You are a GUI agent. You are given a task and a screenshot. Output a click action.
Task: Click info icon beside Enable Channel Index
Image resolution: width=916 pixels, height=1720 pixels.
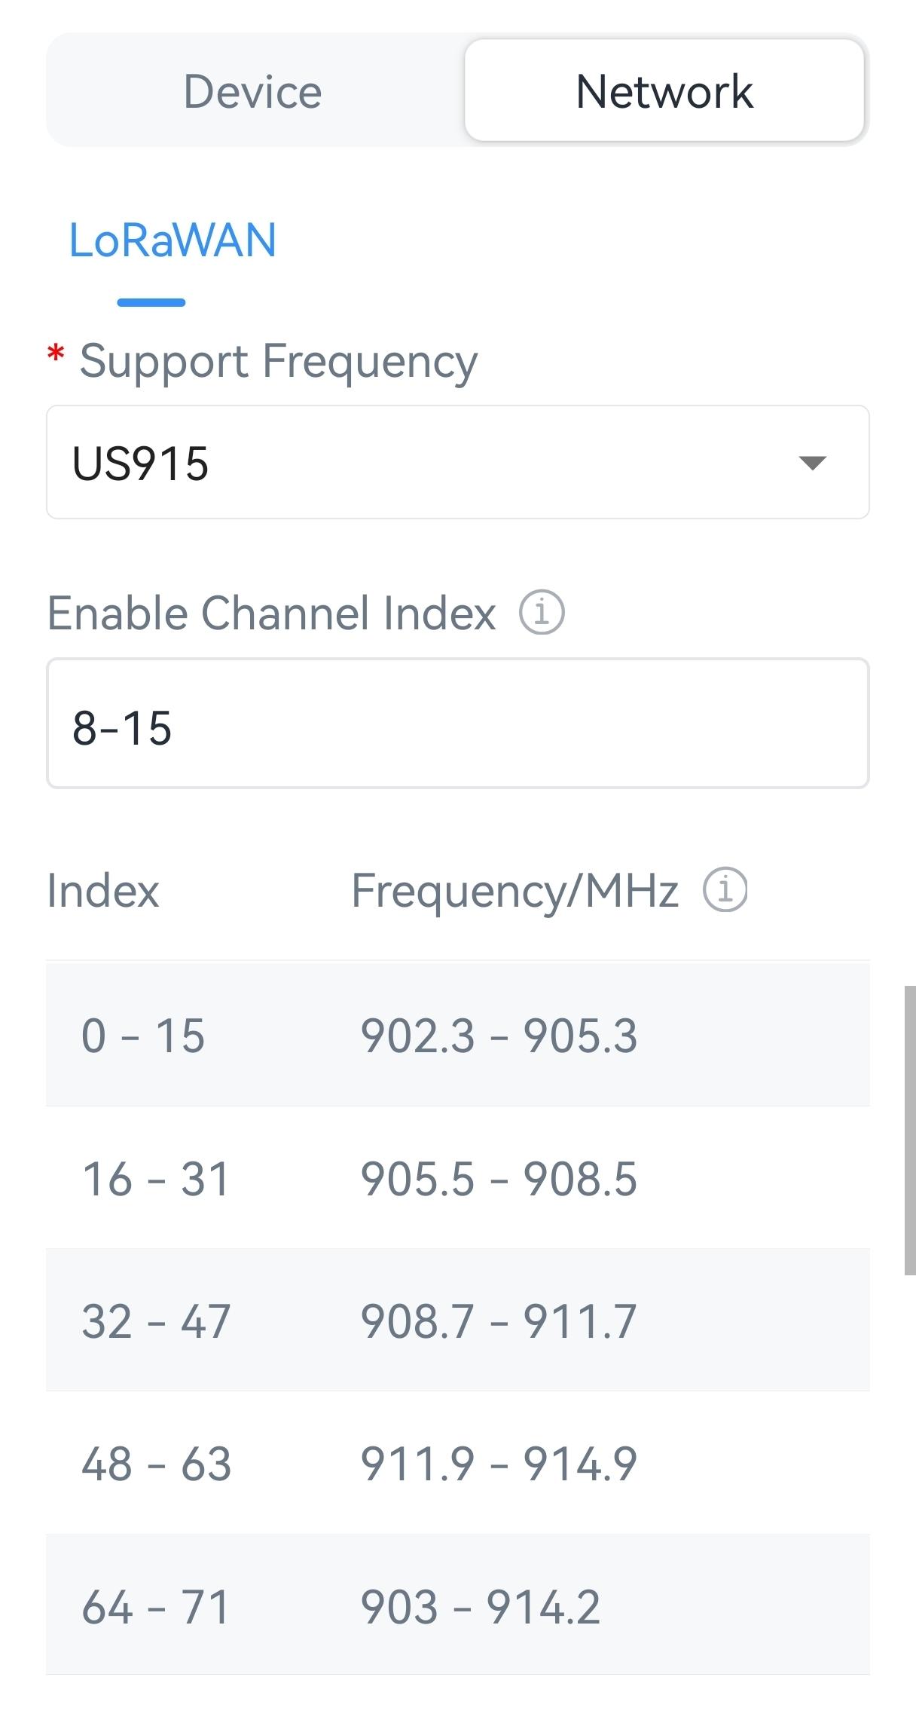point(541,613)
